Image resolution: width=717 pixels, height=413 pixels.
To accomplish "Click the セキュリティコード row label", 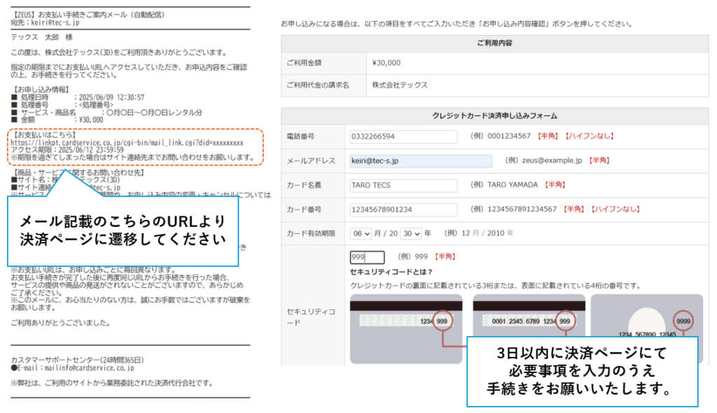I will [311, 316].
